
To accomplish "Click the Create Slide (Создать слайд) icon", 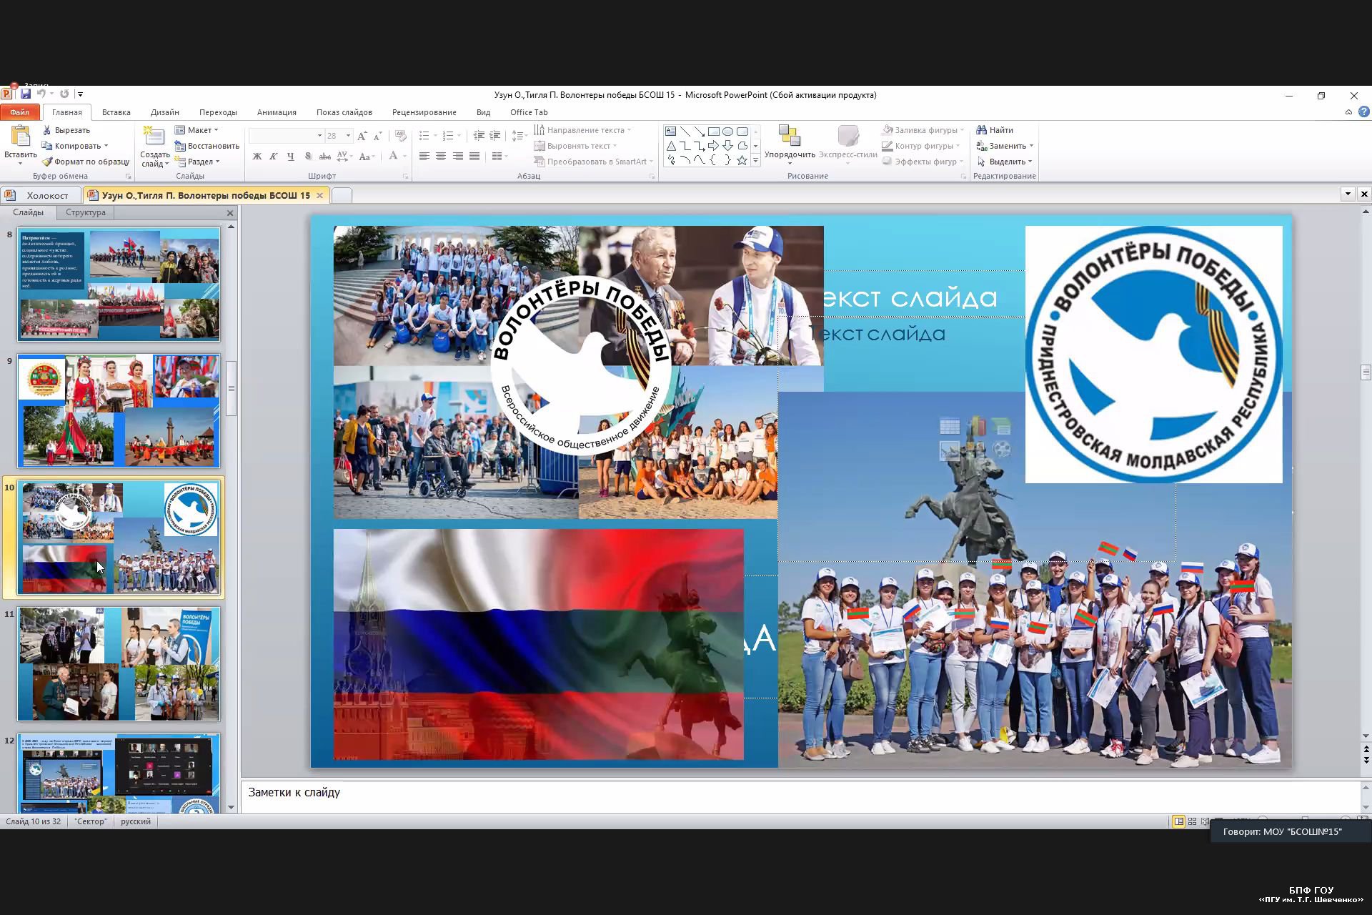I will coord(154,137).
